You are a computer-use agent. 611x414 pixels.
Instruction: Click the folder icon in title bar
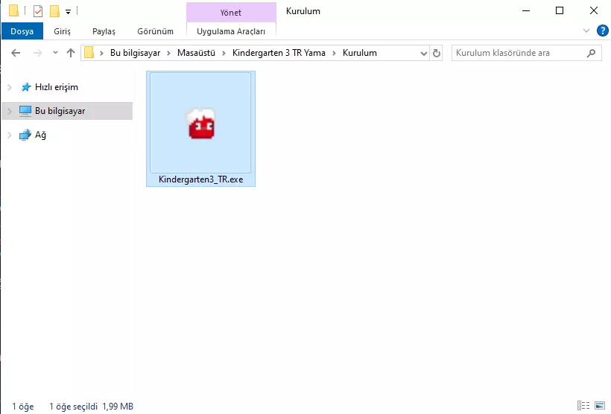coord(13,10)
